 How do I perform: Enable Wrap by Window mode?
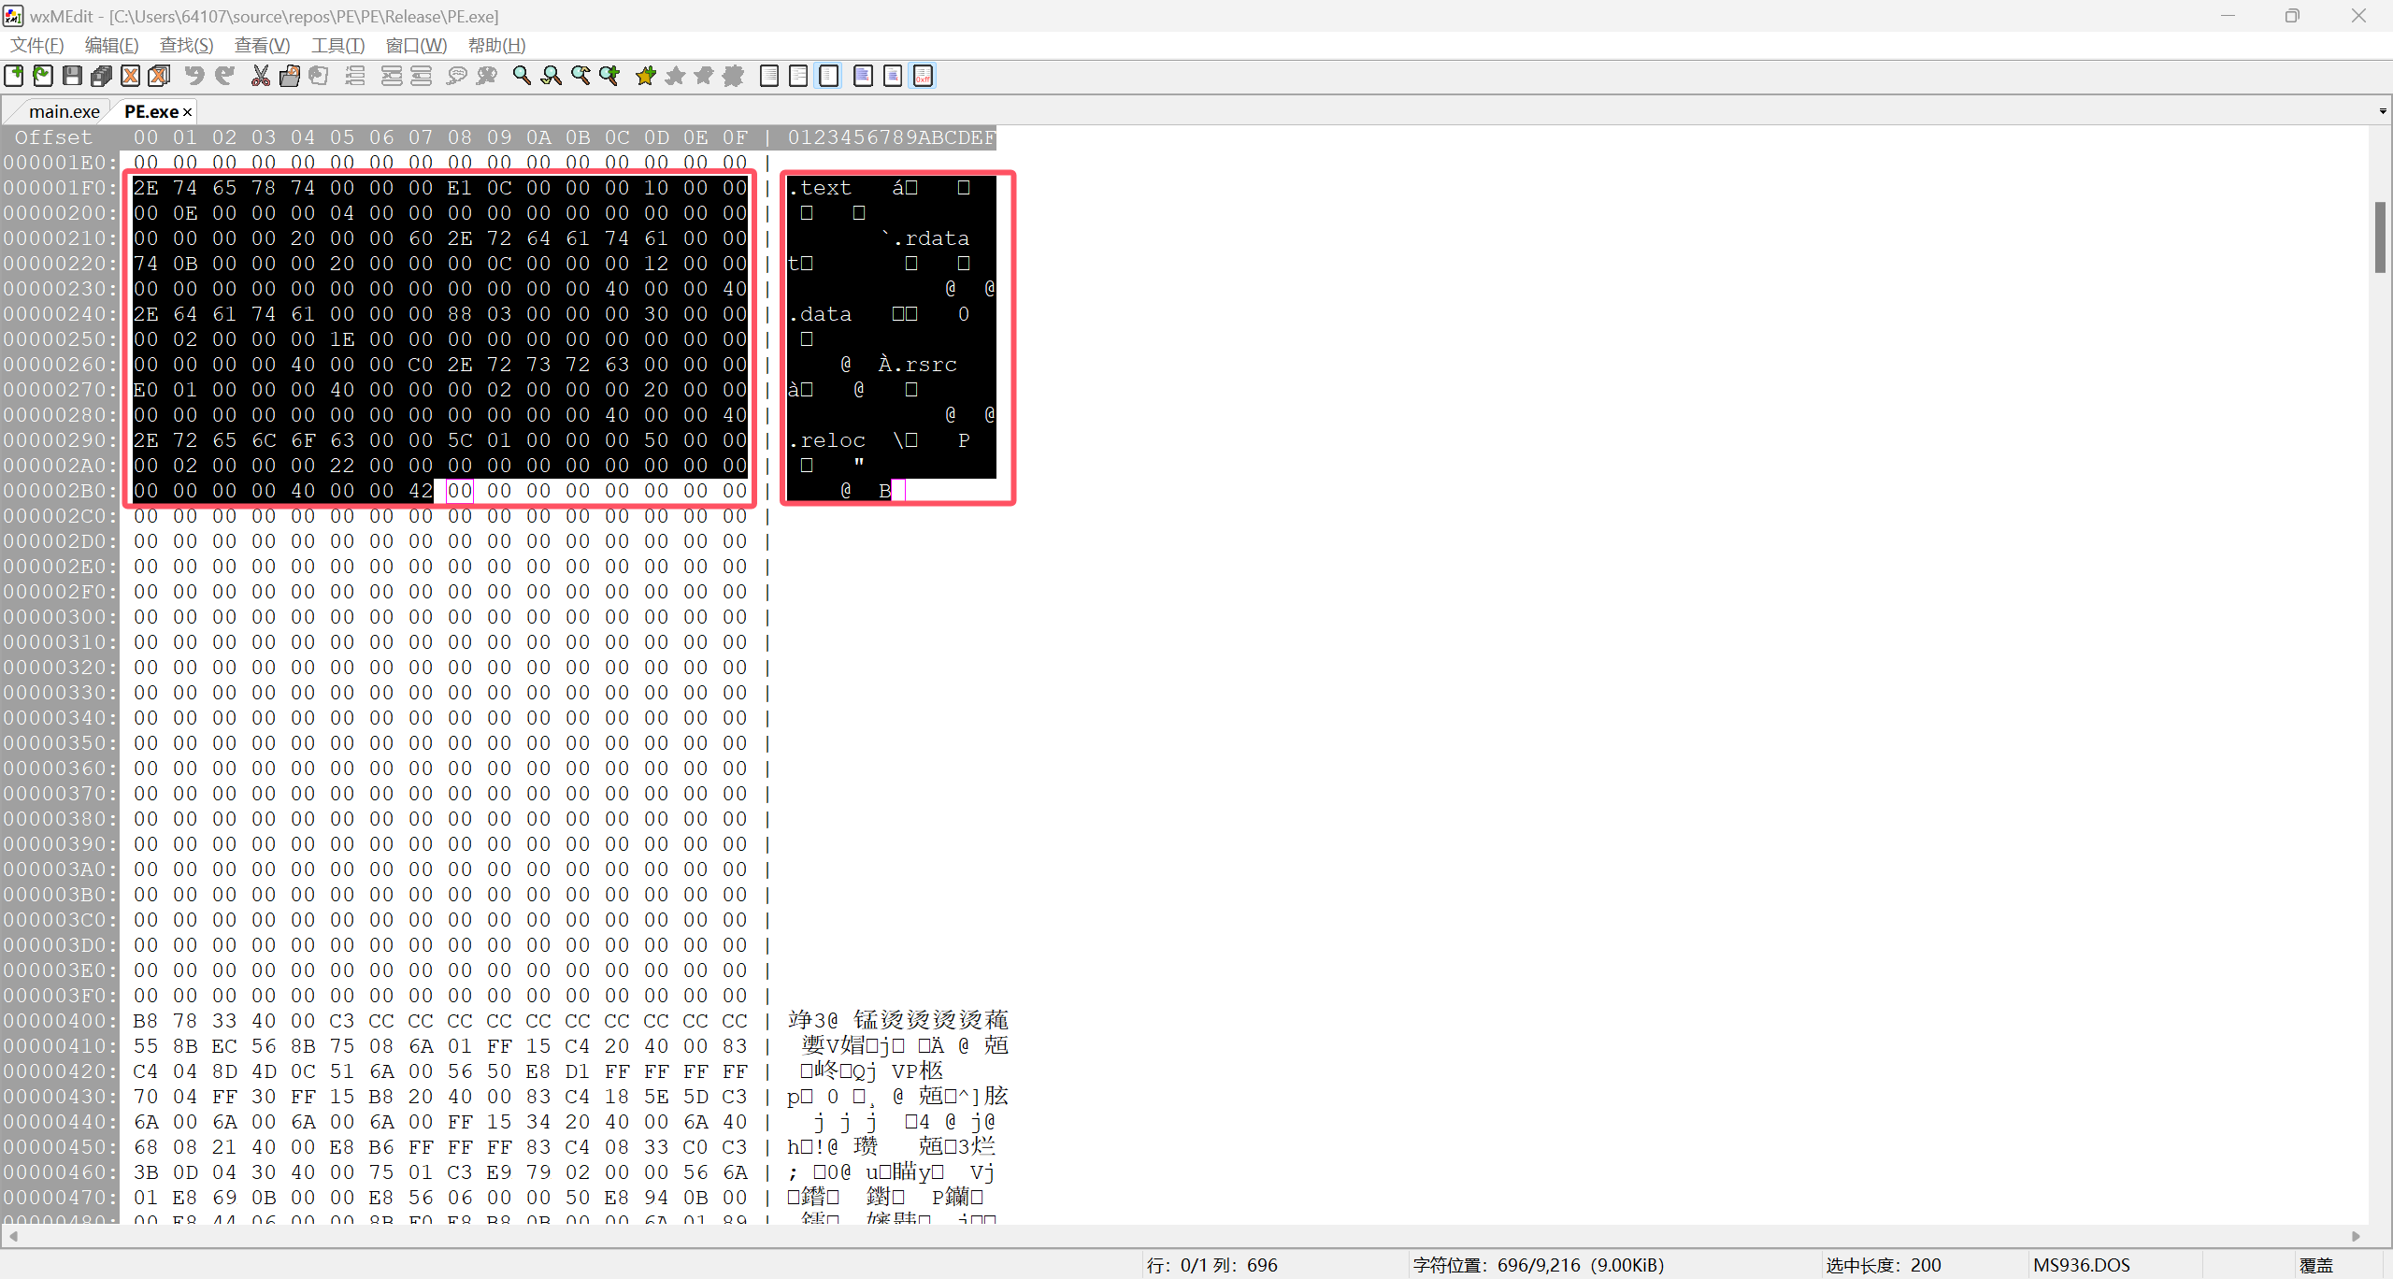point(798,76)
